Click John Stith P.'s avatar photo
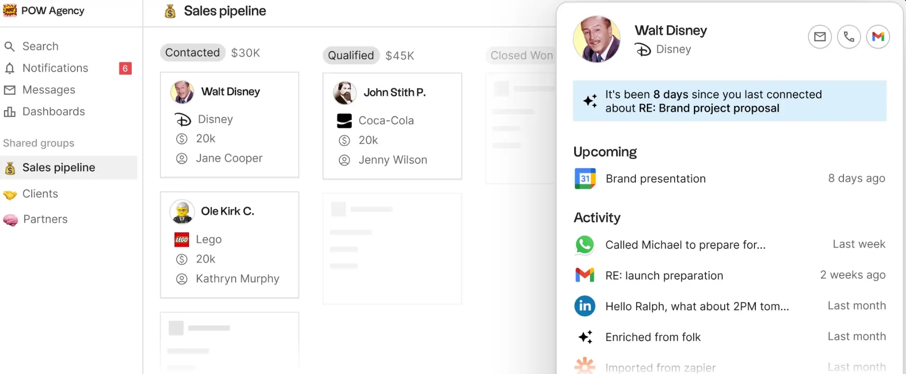Screen dimensions: 906x374 coord(345,93)
